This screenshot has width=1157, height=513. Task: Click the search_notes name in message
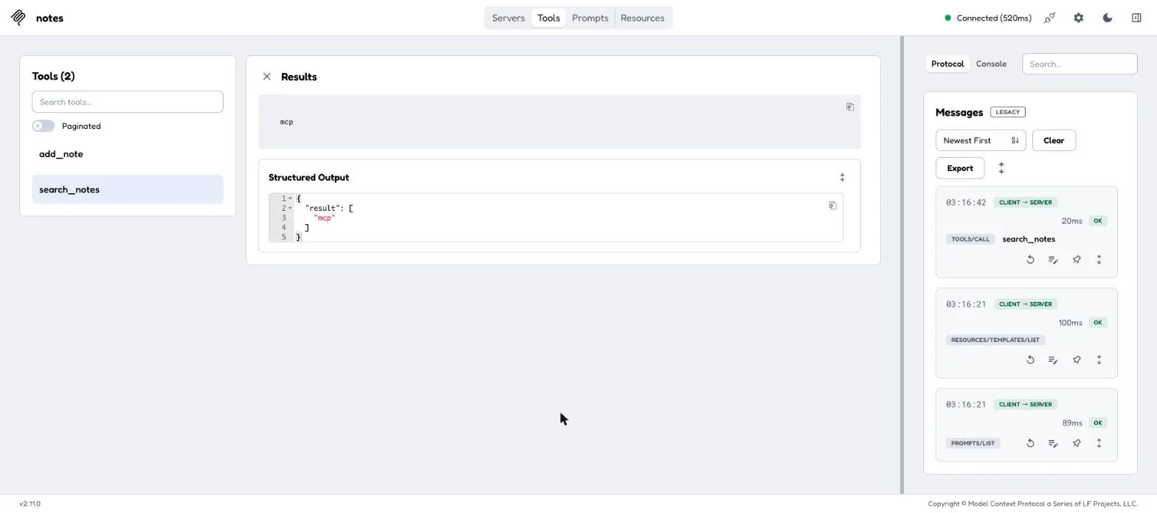click(1029, 239)
